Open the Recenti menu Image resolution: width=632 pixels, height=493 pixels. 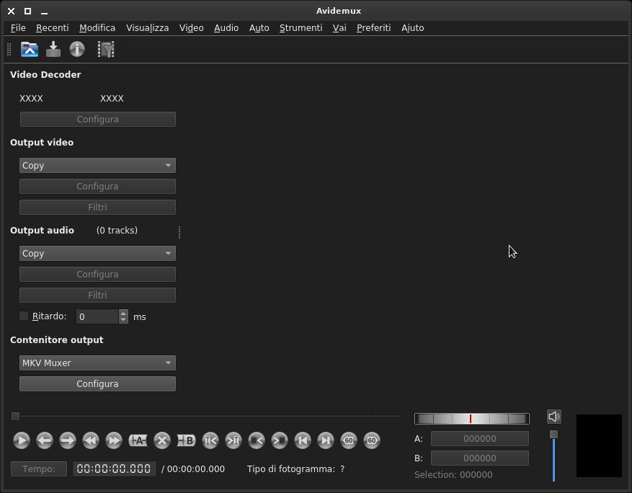click(53, 28)
